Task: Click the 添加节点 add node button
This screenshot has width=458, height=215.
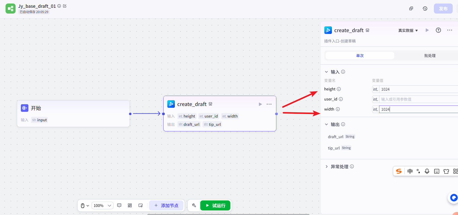Action: [166, 205]
